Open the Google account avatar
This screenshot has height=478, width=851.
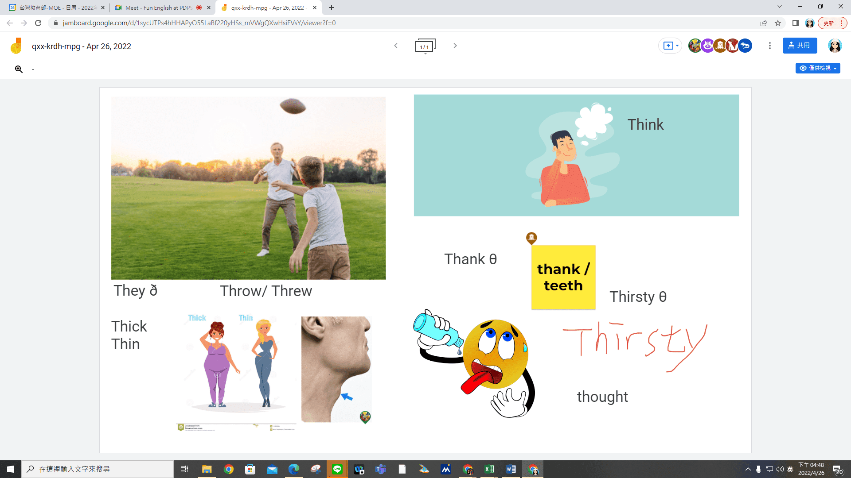tap(835, 46)
